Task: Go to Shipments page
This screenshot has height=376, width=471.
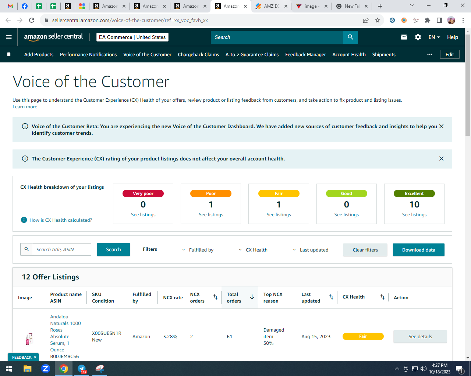Action: pos(384,54)
